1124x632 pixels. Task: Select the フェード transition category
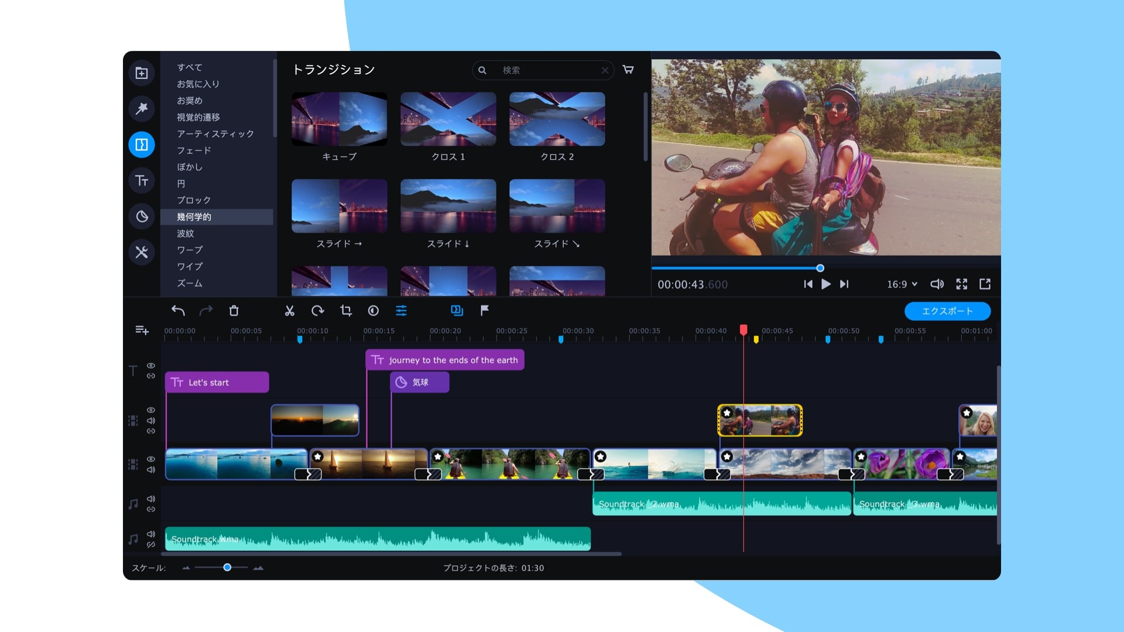(194, 150)
